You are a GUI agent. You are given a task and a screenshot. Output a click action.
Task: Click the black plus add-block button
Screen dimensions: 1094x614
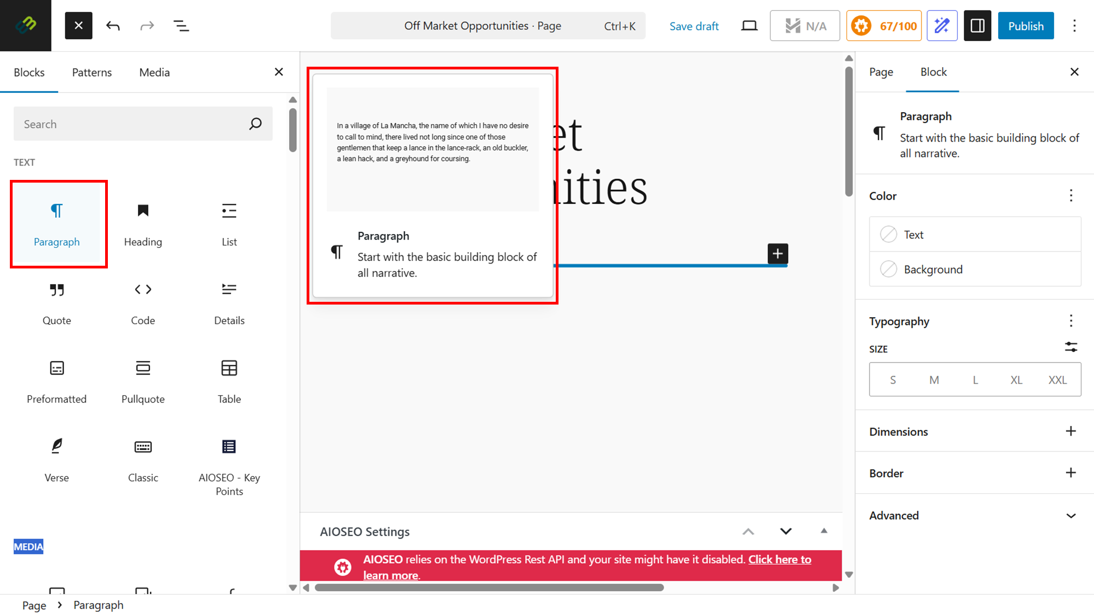[x=778, y=253]
